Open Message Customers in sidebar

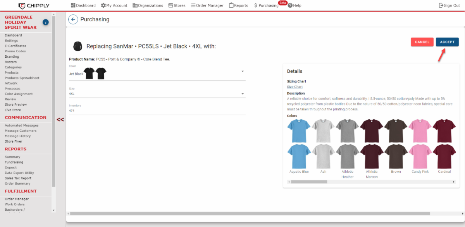[x=21, y=131]
